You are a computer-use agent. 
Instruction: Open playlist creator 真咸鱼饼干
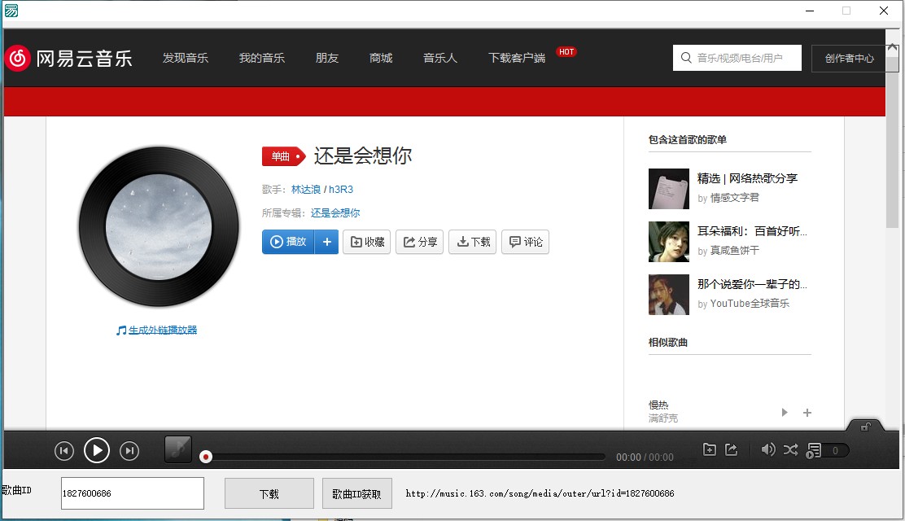[x=735, y=250]
